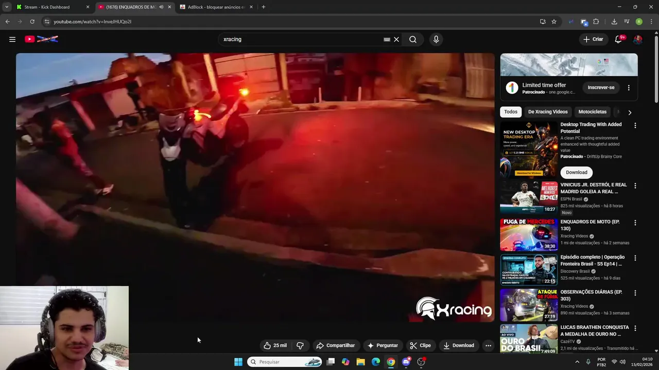Dislike the video
The image size is (659, 370).
300,345
